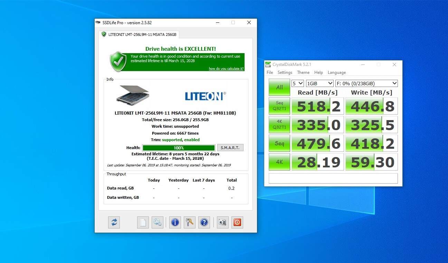Select the LITEONIT LMT-256L9M-11 drive tab
This screenshot has height=263, width=448.
pos(139,35)
